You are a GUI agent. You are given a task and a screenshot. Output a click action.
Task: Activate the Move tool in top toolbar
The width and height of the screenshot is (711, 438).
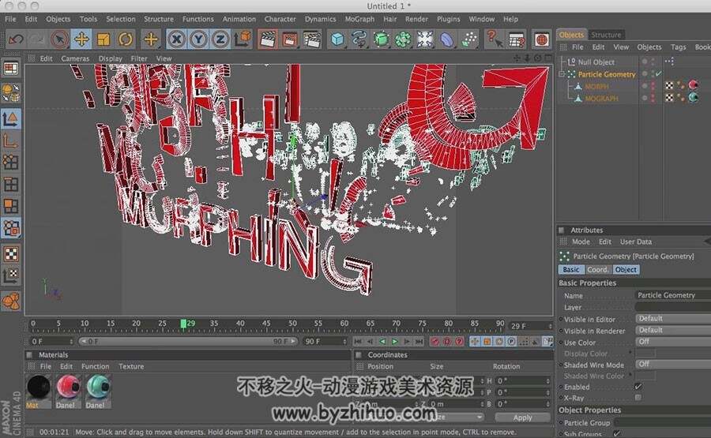81,39
